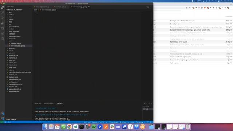Image resolution: width=233 pixels, height=131 pixels.
Task: Go to line via Ln 1, Col 1
Action: coord(87,122)
